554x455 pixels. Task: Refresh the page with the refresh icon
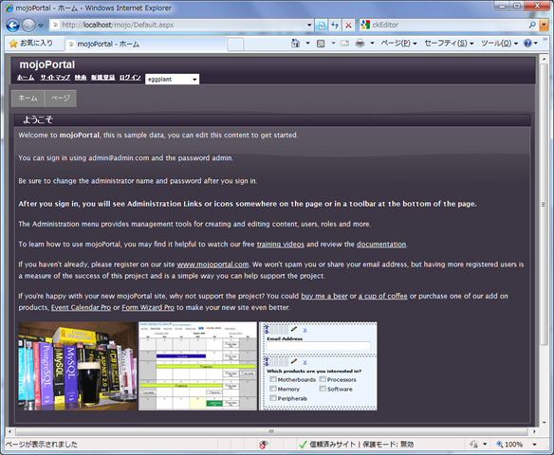pyautogui.click(x=335, y=25)
